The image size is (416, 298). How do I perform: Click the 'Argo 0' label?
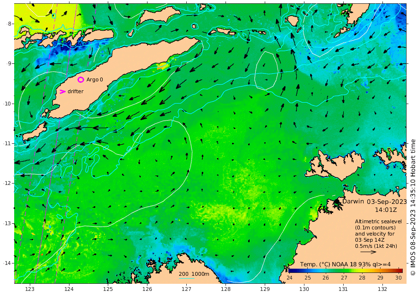point(95,79)
